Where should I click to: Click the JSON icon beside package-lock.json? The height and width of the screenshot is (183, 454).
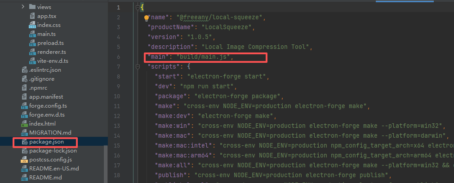point(24,151)
